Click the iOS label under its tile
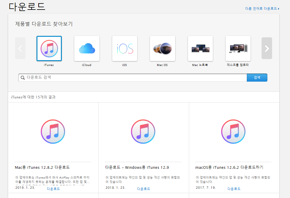290x198 pixels. [x=124, y=65]
